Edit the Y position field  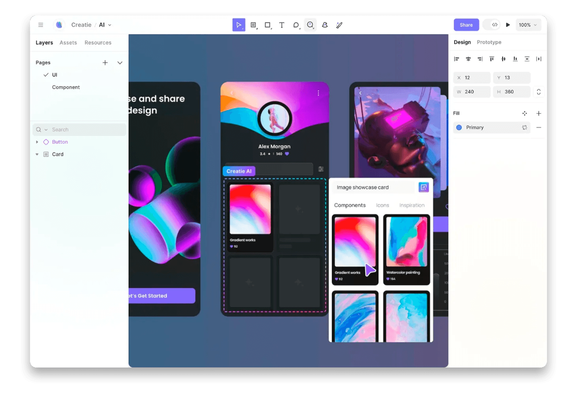(512, 77)
